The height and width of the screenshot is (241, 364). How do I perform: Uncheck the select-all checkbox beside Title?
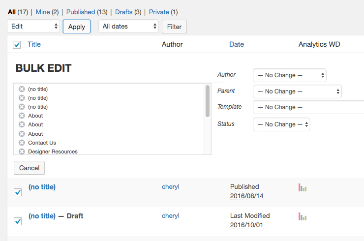17,45
